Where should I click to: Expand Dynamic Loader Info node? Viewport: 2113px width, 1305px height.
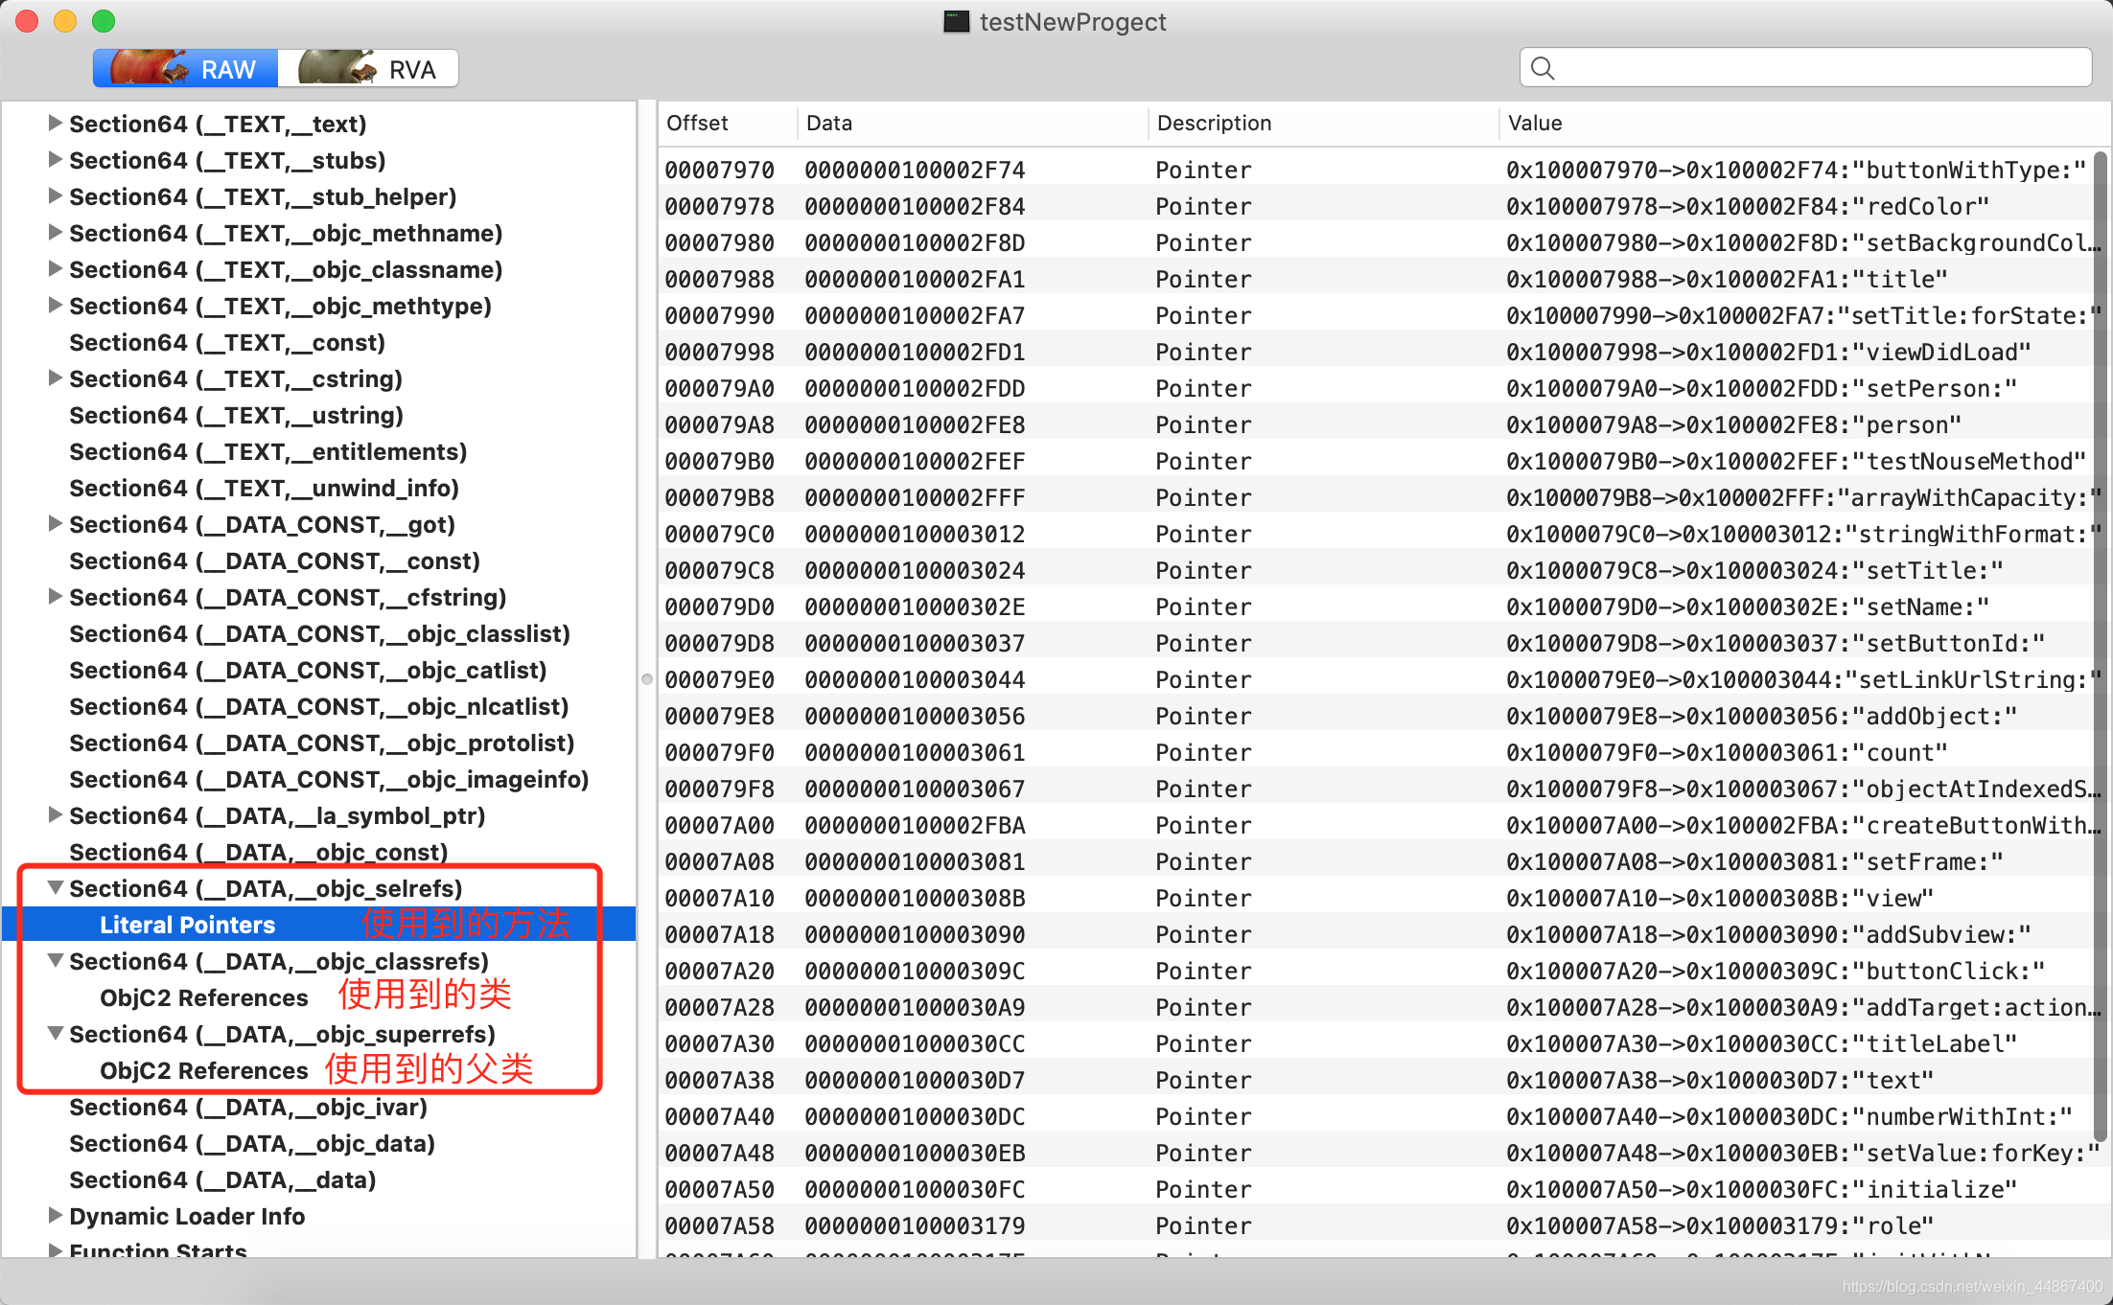(x=56, y=1216)
